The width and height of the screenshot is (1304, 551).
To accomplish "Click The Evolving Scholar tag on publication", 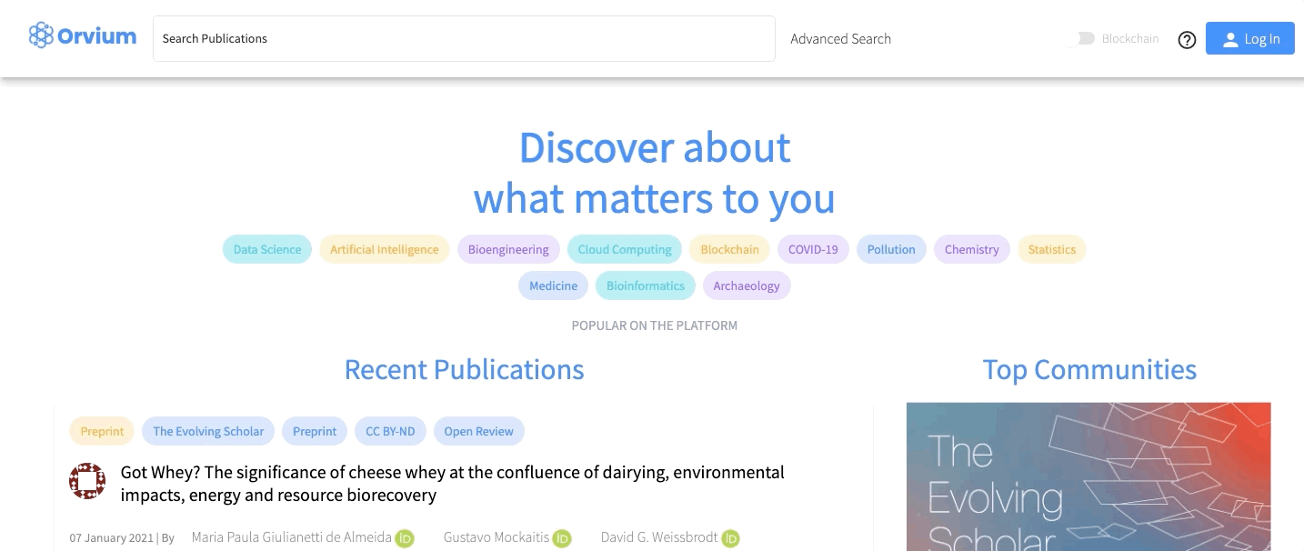I will pos(208,431).
